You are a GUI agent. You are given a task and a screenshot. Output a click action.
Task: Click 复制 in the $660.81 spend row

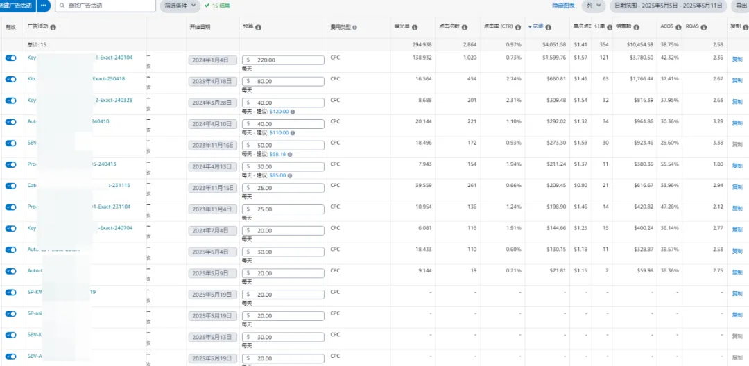[737, 80]
